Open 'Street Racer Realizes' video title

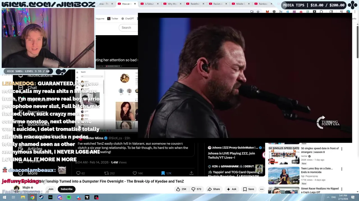coord(320,190)
